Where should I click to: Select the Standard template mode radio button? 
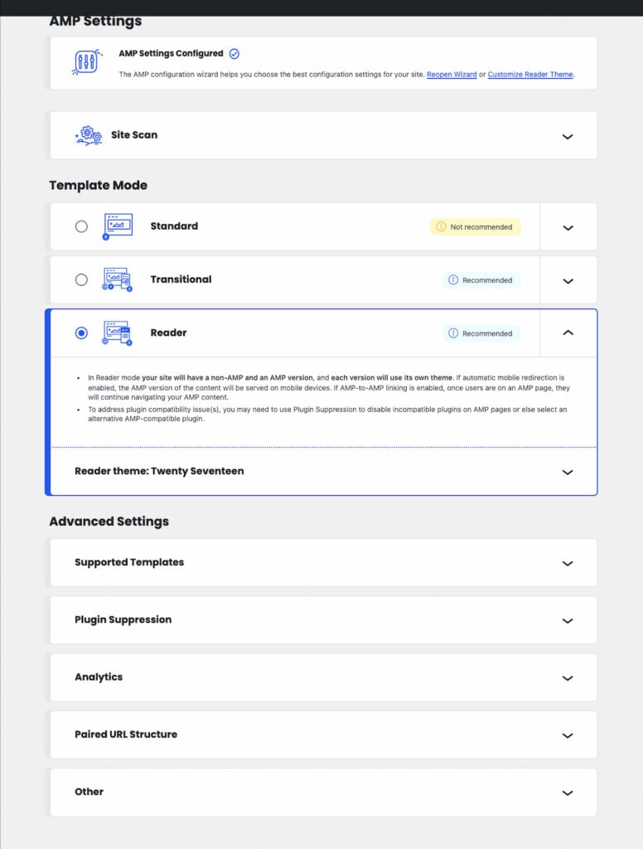click(x=81, y=226)
